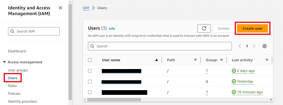Open the redacted user active Yesterday

point(122,82)
